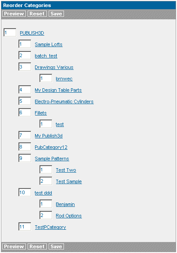Click the order field beside Benjamin
177x253 pixels.
46,204
